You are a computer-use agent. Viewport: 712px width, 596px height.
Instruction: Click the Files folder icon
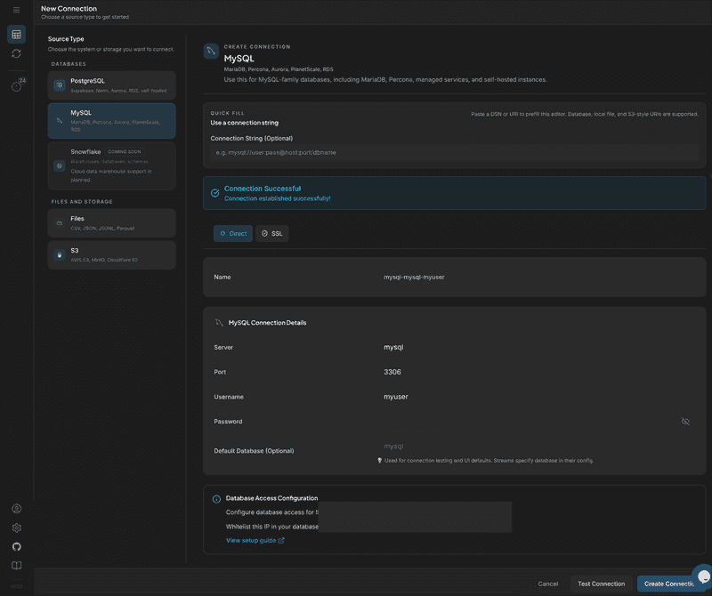60,223
